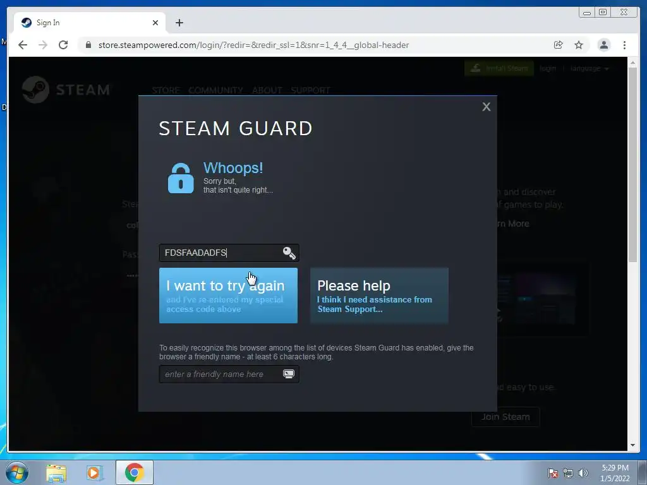Open Windows Media Player from taskbar
647x485 pixels.
pyautogui.click(x=95, y=472)
